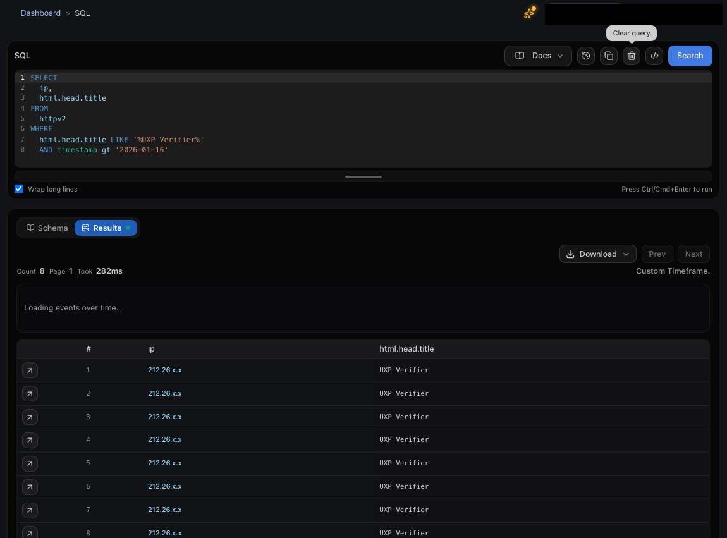Click UXP Verifier title in row 1
The image size is (727, 538).
[404, 370]
